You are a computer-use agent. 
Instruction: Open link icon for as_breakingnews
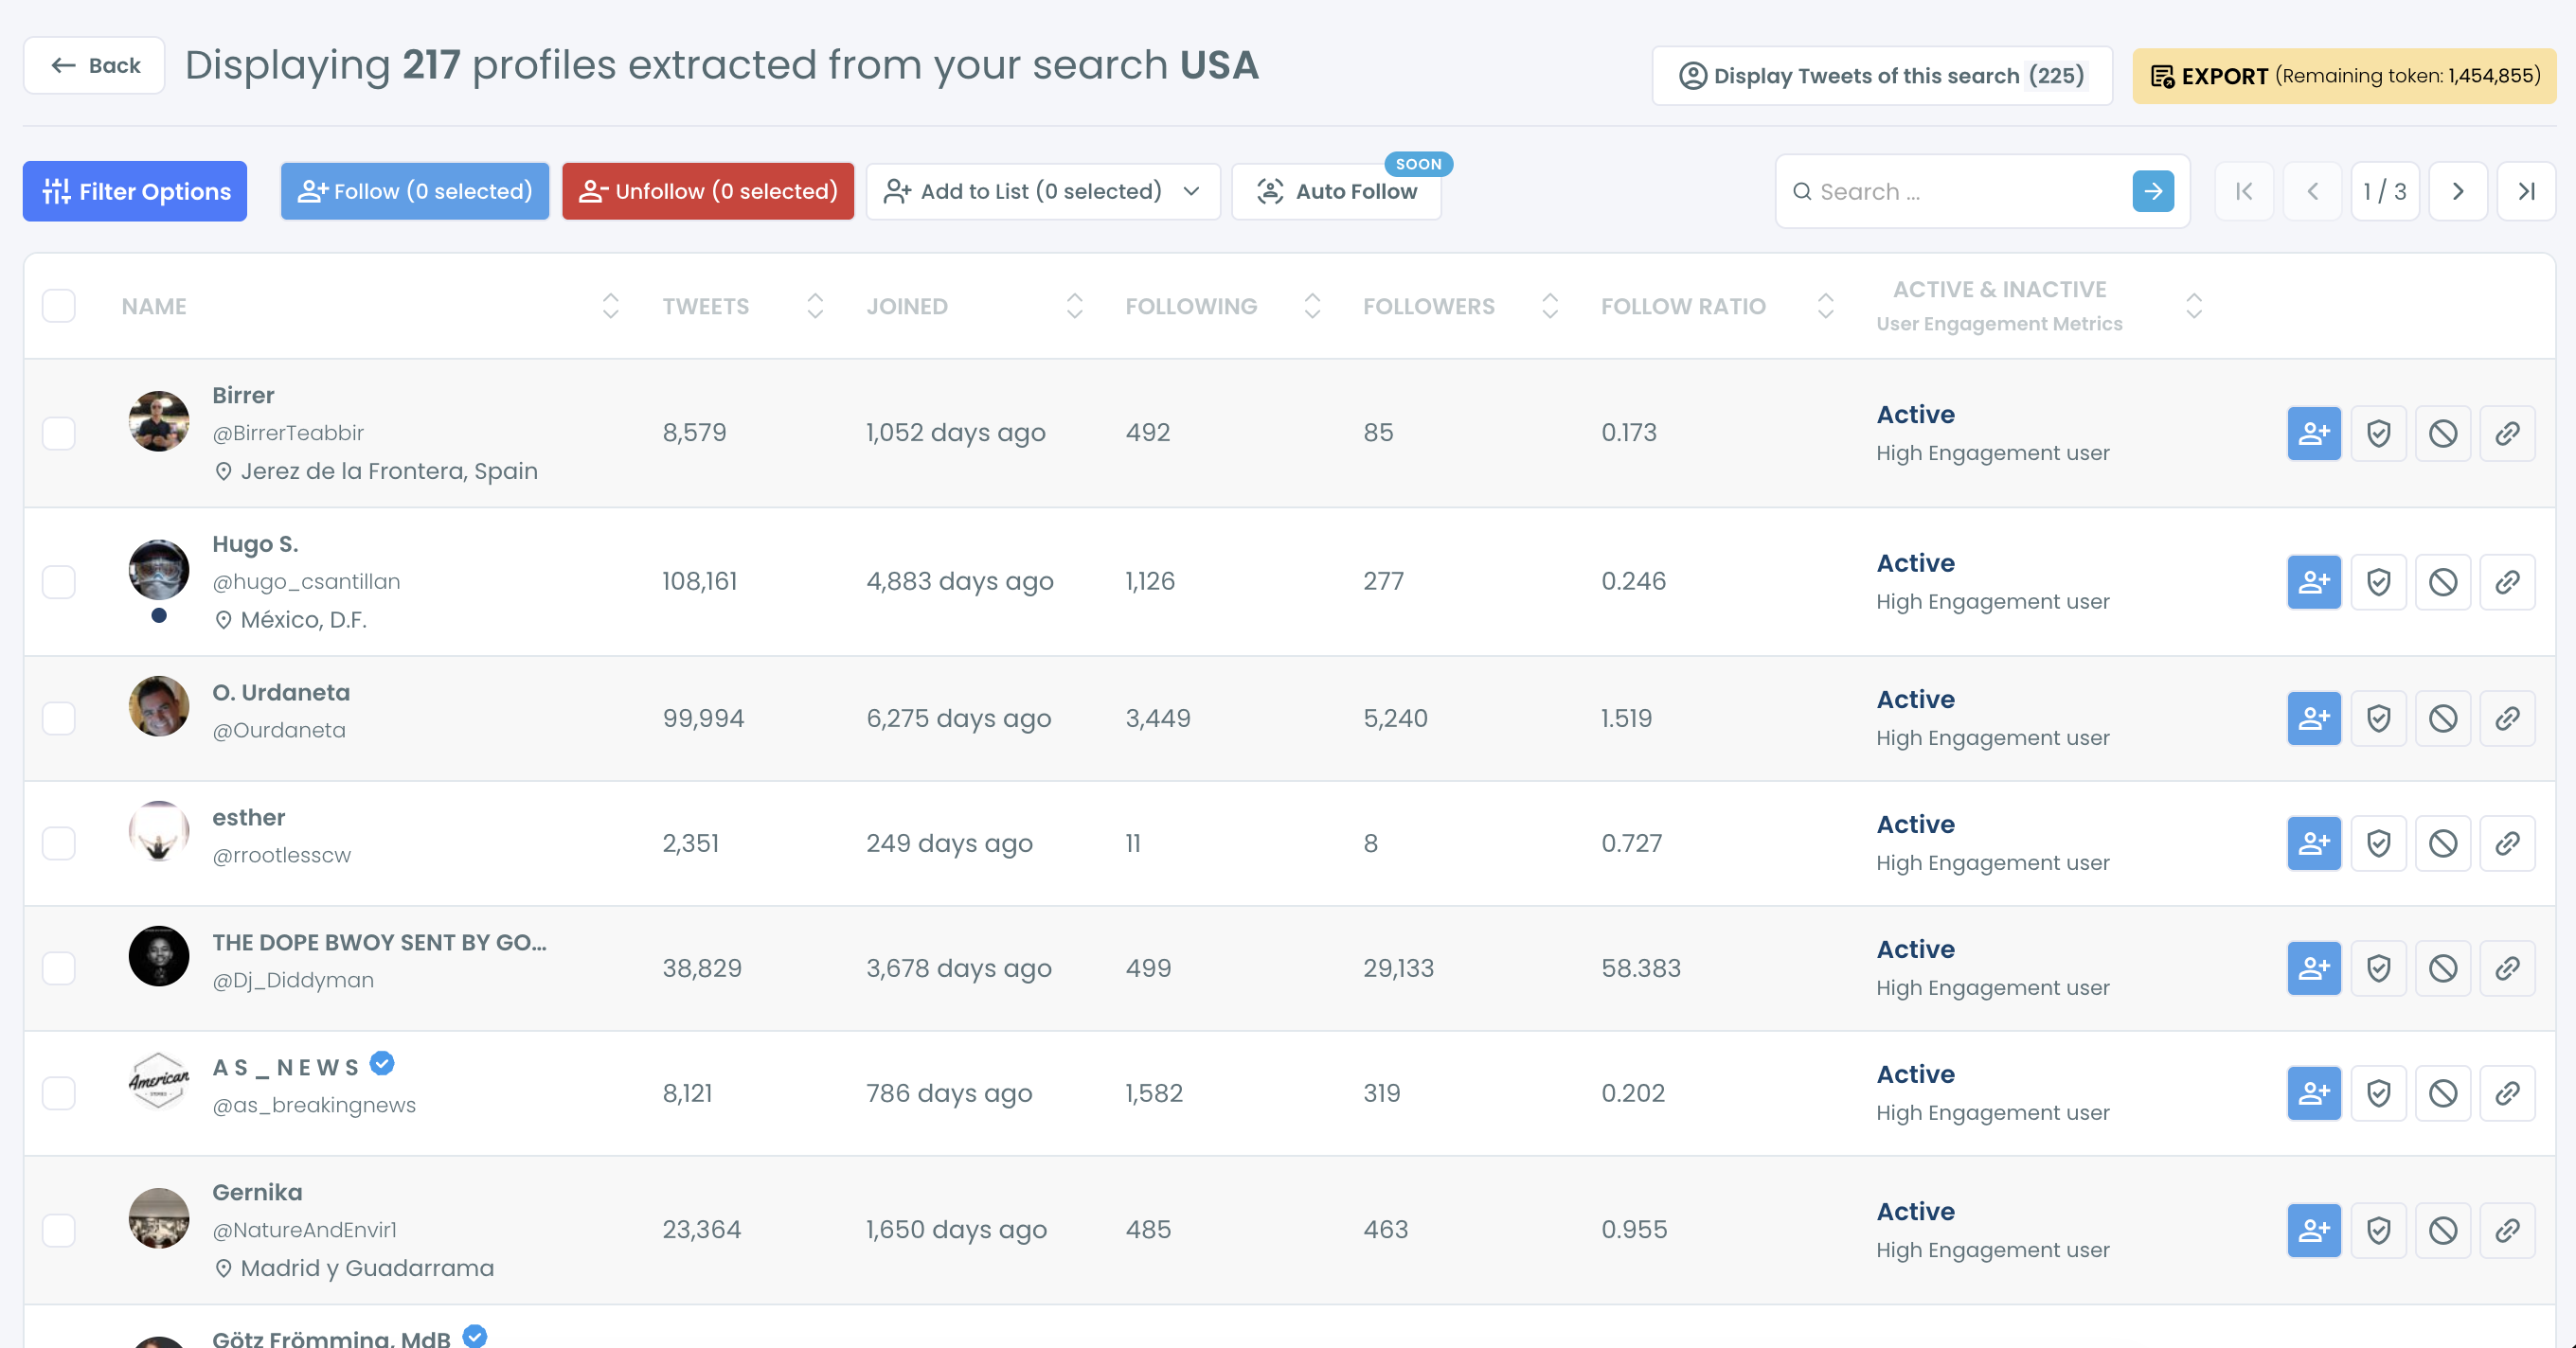[x=2507, y=1092]
